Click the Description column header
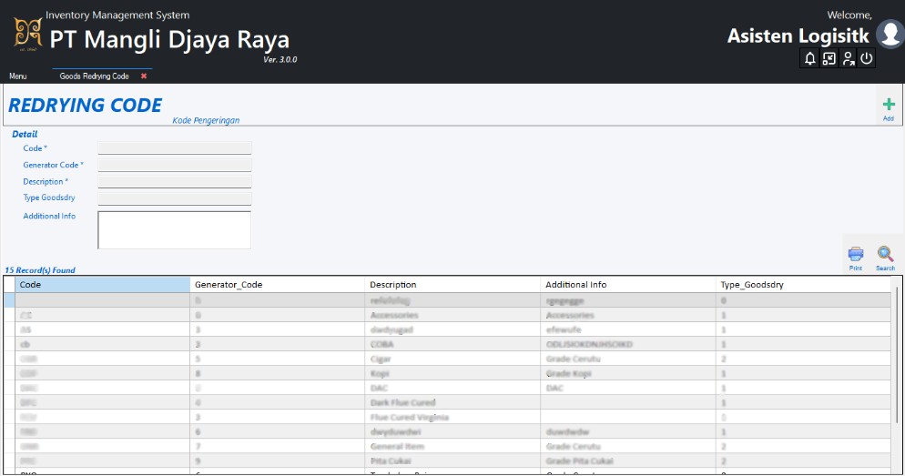 (452, 285)
